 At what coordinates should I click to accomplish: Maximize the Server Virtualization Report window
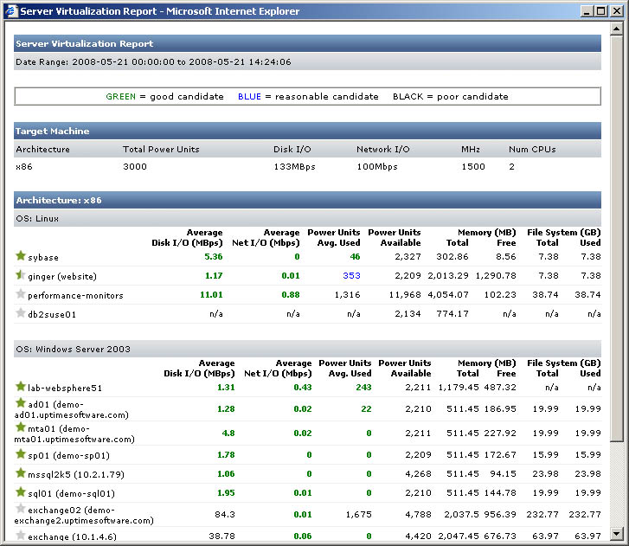[x=600, y=11]
